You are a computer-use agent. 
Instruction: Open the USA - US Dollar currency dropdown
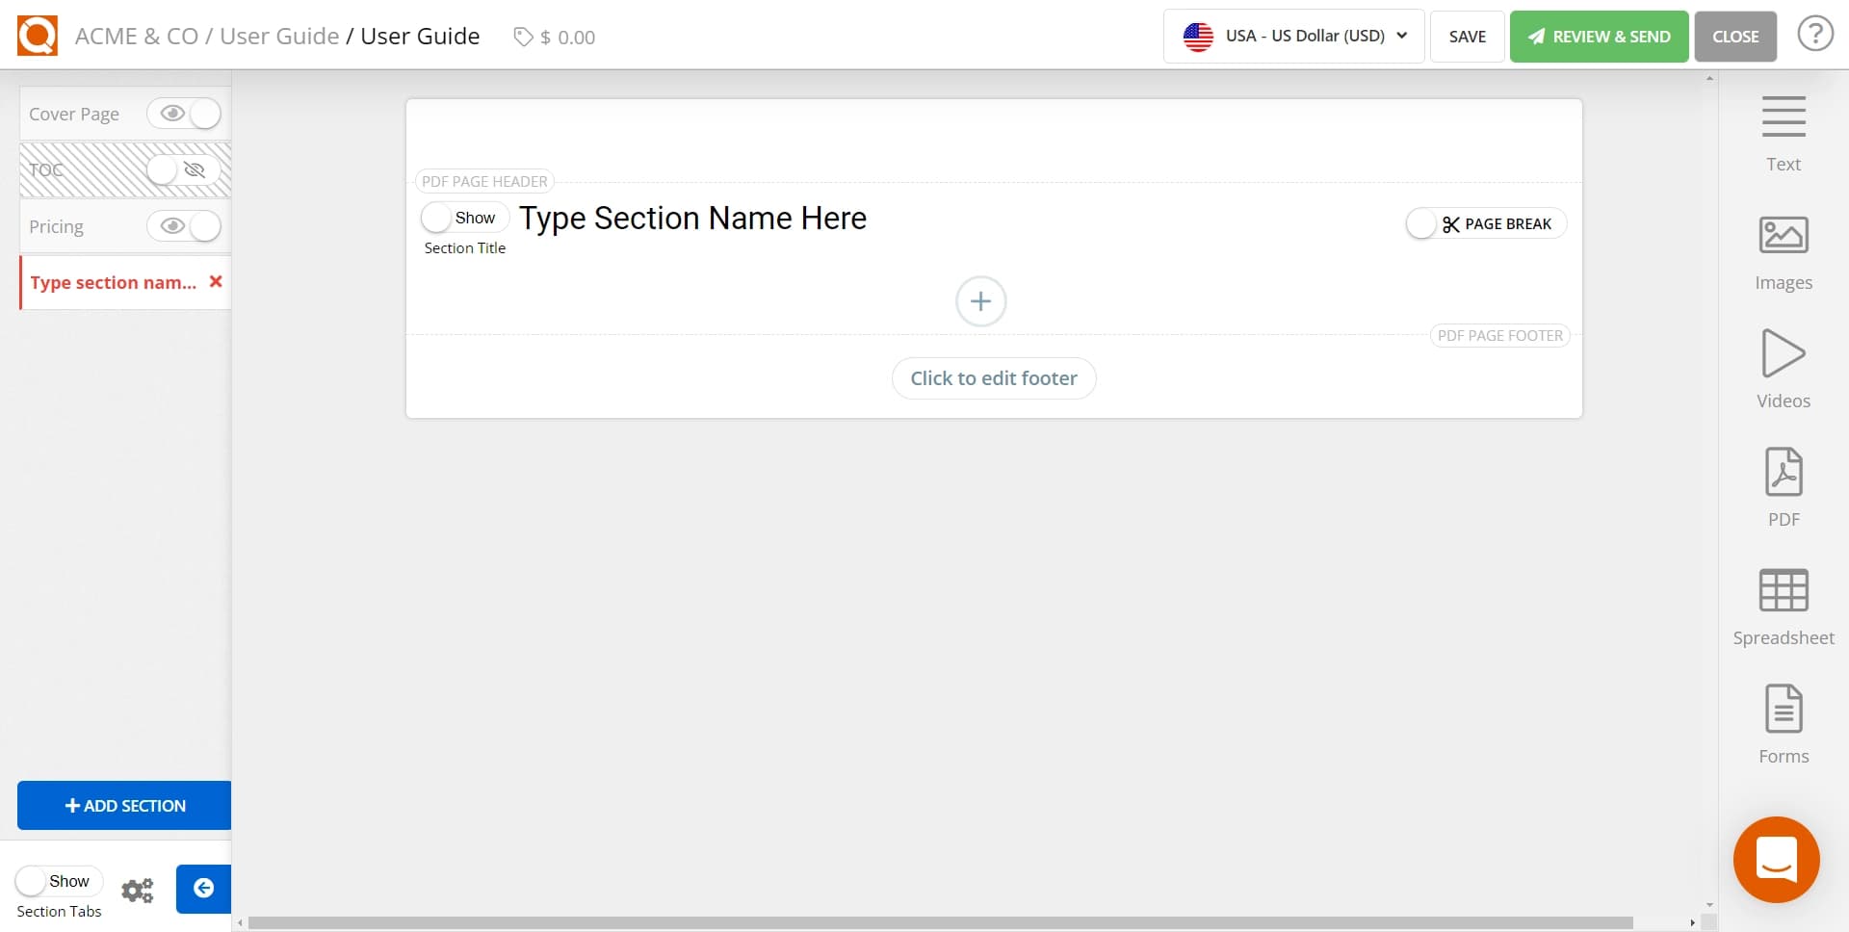click(x=1292, y=36)
